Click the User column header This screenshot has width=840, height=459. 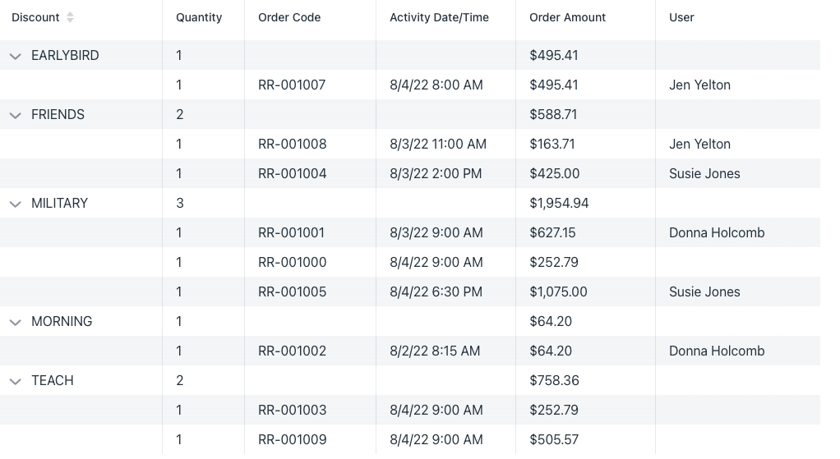click(681, 17)
